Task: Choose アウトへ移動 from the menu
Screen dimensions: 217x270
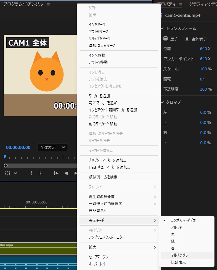Action: [x=119, y=62]
